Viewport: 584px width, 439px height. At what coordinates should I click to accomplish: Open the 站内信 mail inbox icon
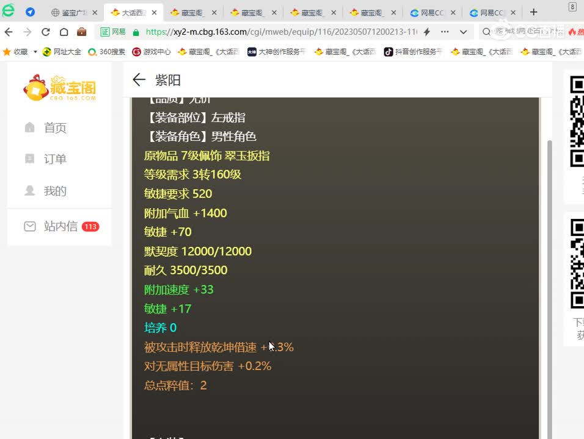pyautogui.click(x=30, y=226)
